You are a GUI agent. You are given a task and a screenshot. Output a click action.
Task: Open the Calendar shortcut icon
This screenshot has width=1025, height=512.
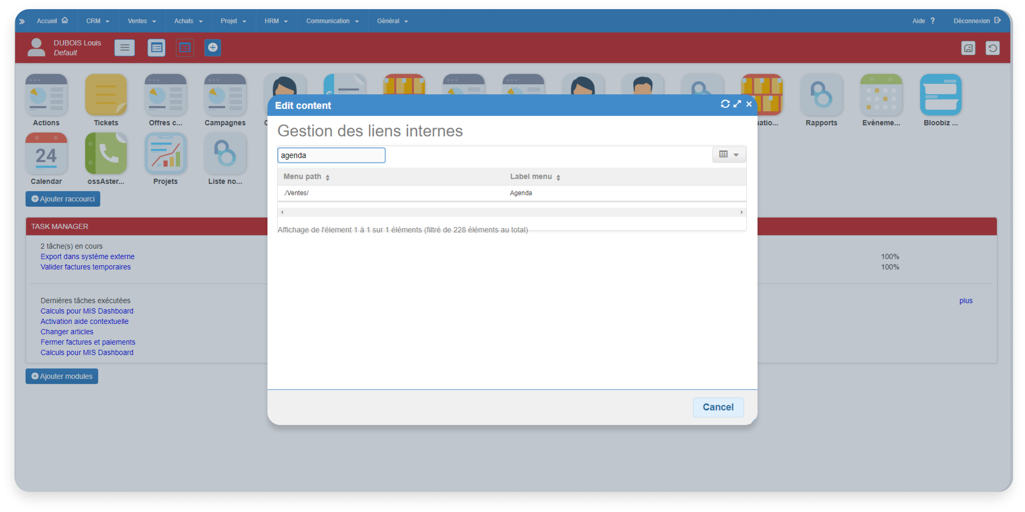pos(46,154)
